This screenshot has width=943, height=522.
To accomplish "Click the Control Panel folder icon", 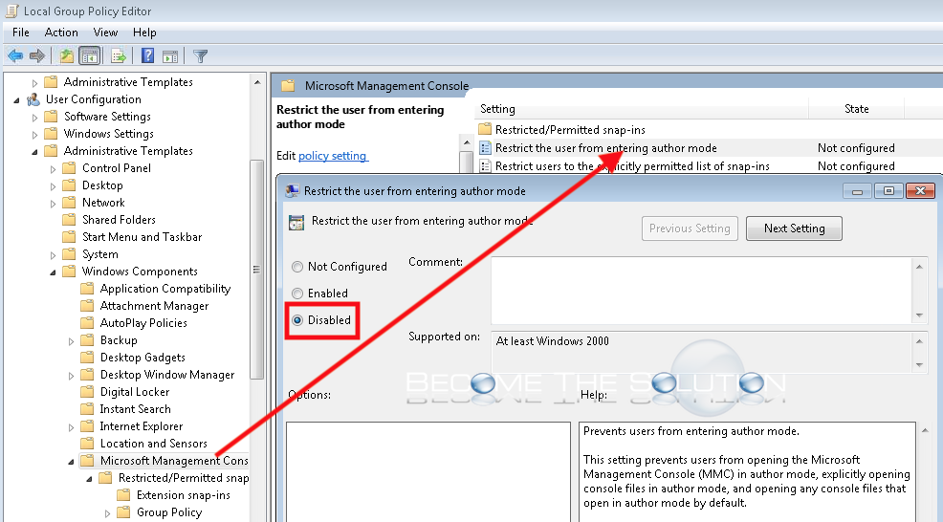I will [69, 168].
